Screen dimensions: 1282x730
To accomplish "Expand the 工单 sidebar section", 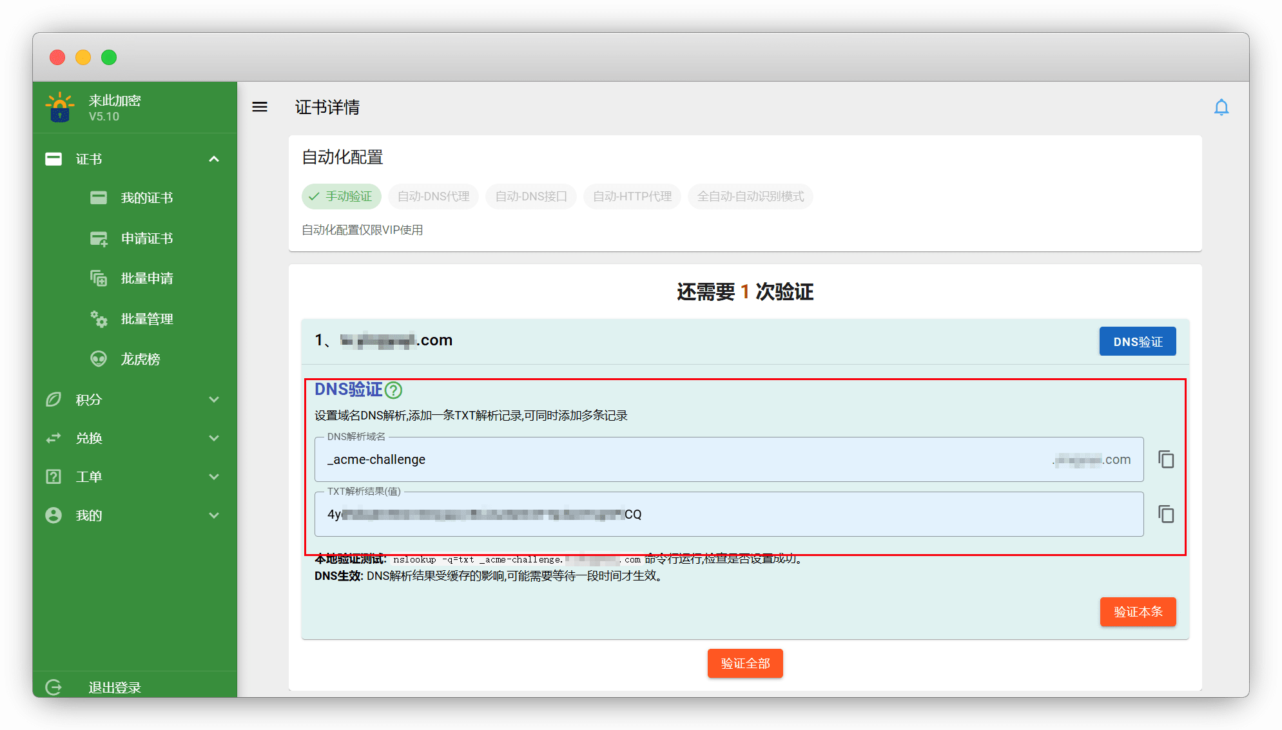I will pos(214,477).
